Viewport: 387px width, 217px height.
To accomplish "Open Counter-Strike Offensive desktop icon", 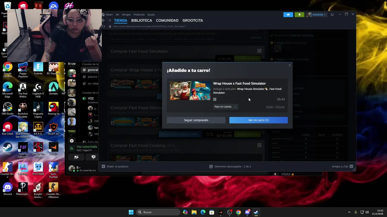I will [54, 190].
